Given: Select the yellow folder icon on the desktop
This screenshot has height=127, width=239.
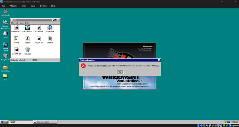Looking at the screenshot, I should [x=5, y=76].
